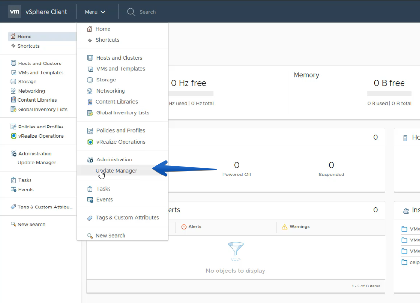Click the VMware vm logo icon
Viewport: 420px width, 303px height.
point(15,12)
